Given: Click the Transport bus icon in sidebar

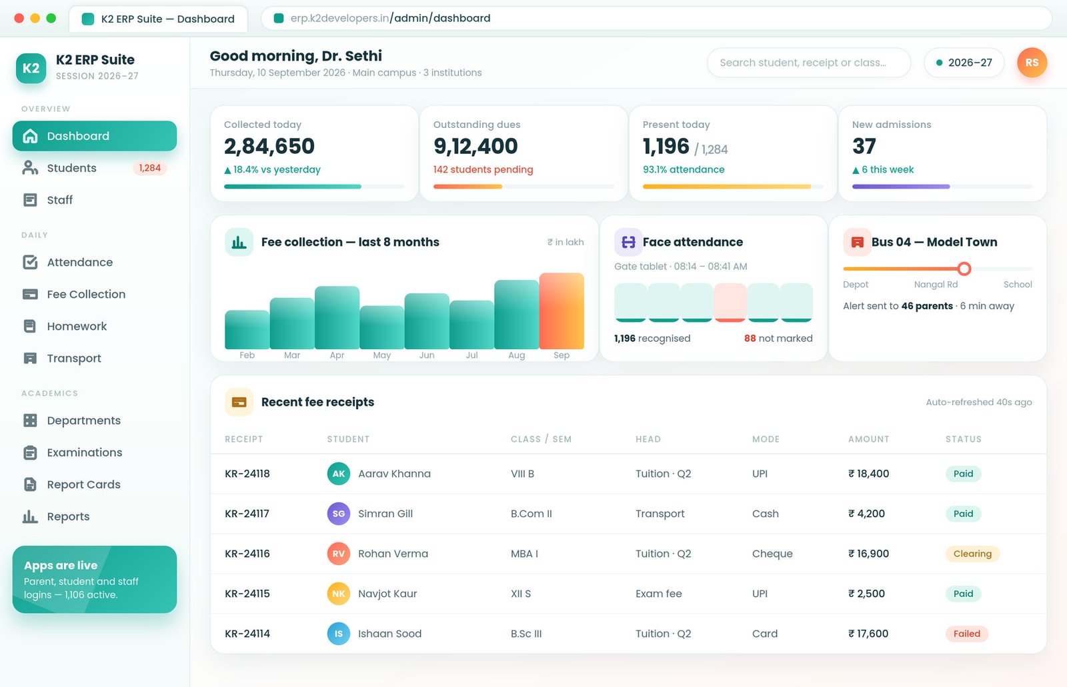Looking at the screenshot, I should [x=30, y=358].
